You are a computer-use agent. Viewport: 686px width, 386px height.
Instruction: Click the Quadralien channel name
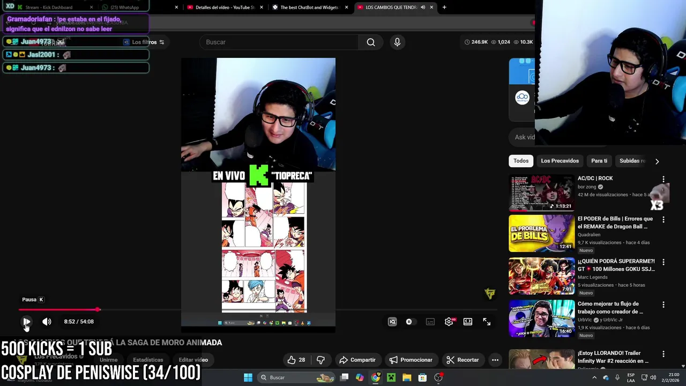[589, 234]
